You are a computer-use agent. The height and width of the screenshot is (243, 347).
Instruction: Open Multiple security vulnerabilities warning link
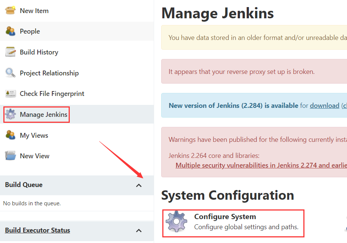261,165
